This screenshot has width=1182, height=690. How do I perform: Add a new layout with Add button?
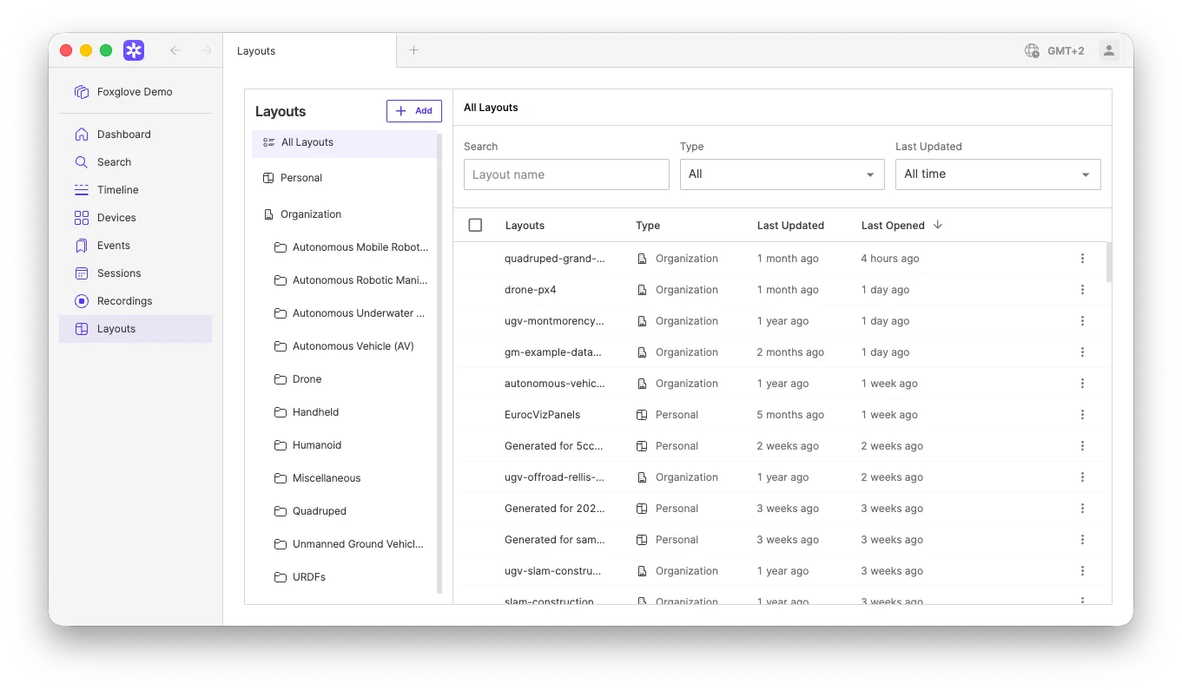point(414,111)
